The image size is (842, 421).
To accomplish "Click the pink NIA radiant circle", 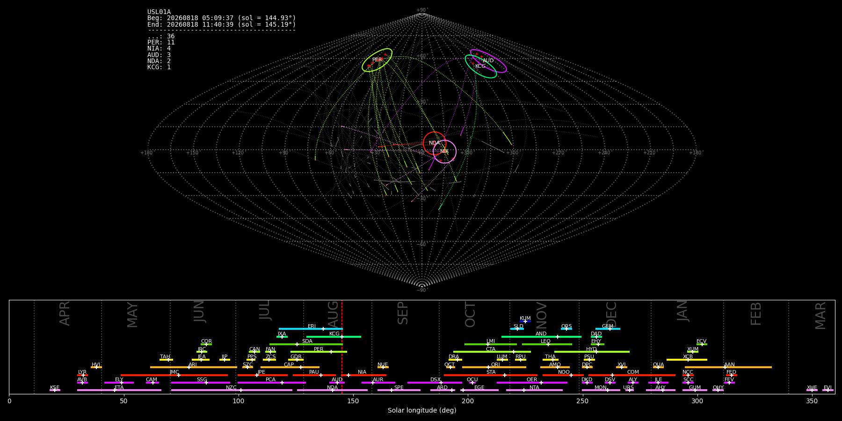I will coord(444,152).
